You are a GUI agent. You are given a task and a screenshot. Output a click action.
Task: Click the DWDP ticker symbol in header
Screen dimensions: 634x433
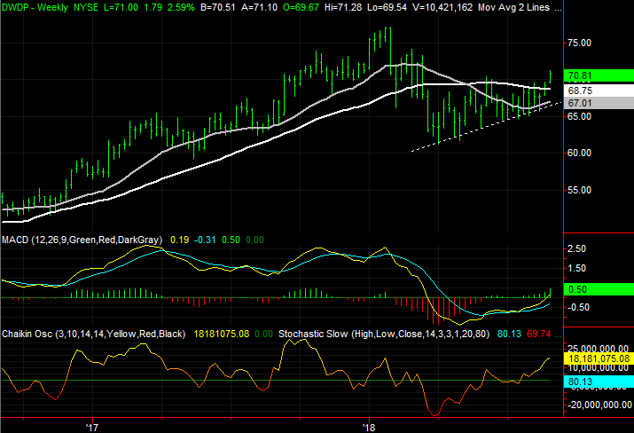click(x=18, y=7)
